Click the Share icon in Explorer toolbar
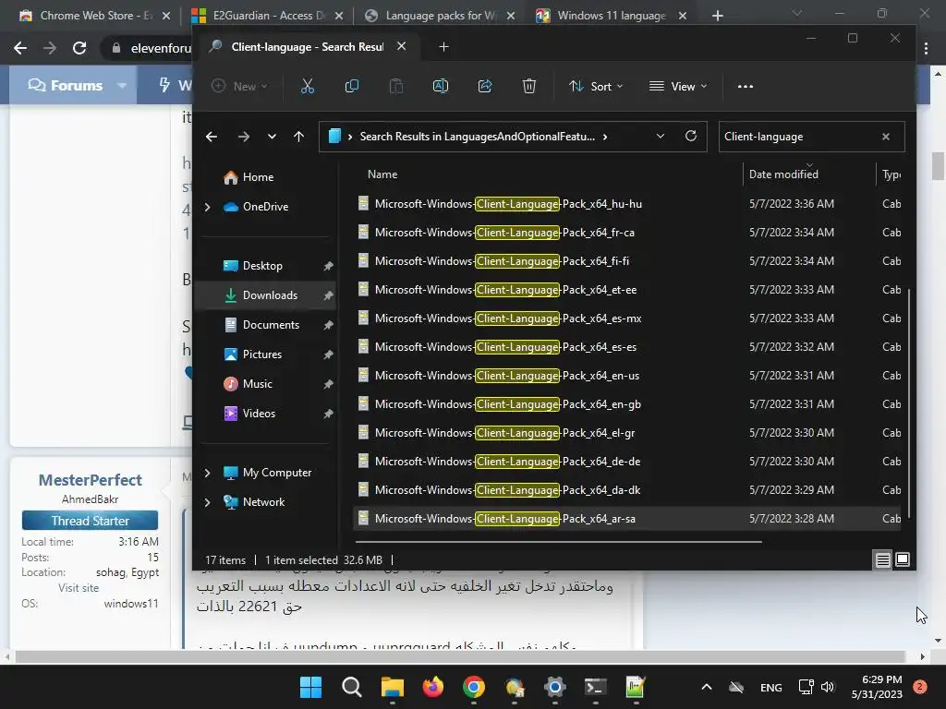946x709 pixels. 485,86
